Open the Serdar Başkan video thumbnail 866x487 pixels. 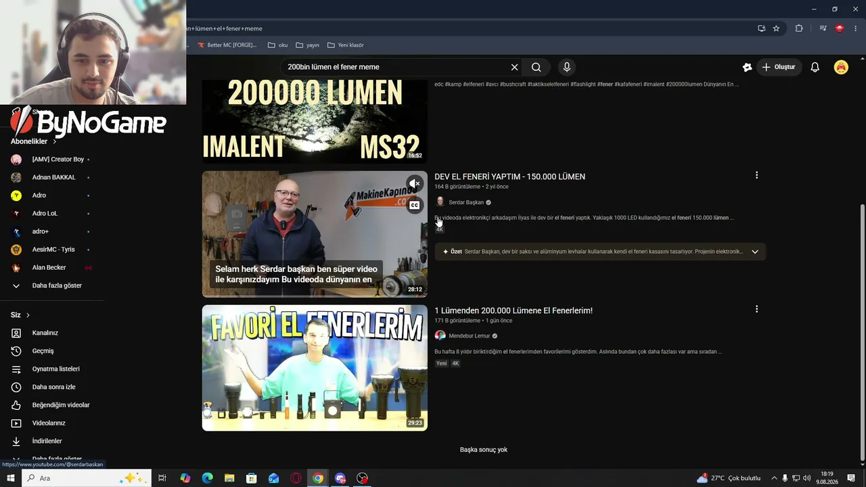coord(315,234)
